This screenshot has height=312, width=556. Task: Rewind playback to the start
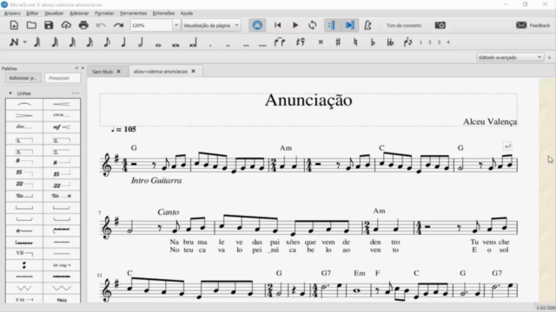coord(278,25)
